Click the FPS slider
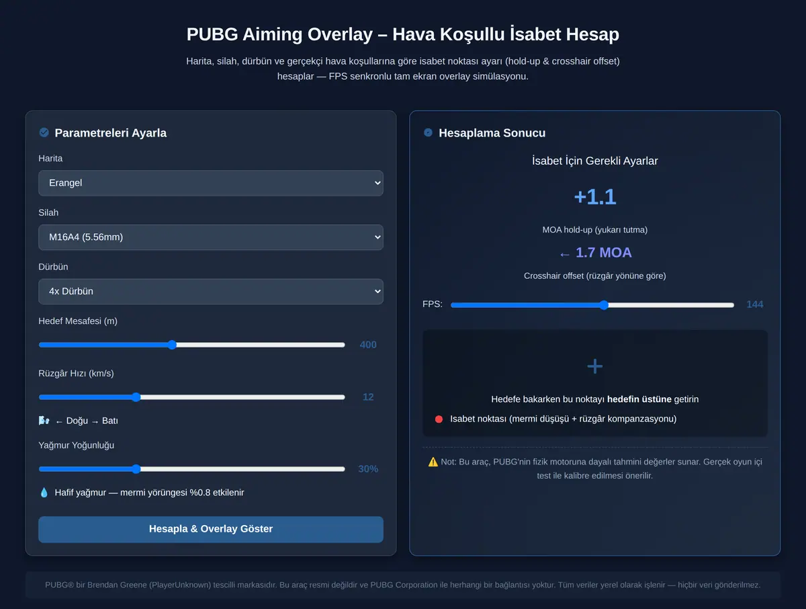 (x=592, y=305)
